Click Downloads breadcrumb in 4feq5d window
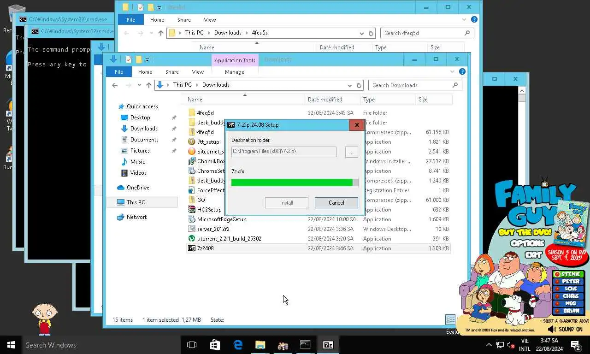590x354 pixels. click(228, 33)
